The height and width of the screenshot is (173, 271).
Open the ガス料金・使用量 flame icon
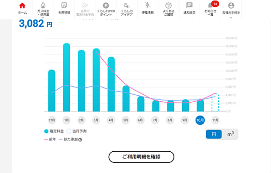tap(43, 6)
